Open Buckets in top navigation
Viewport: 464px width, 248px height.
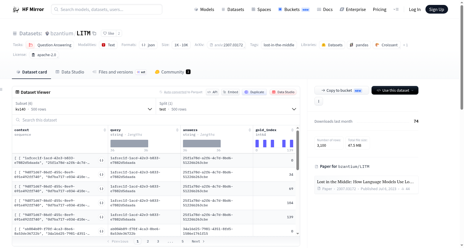pyautogui.click(x=294, y=10)
